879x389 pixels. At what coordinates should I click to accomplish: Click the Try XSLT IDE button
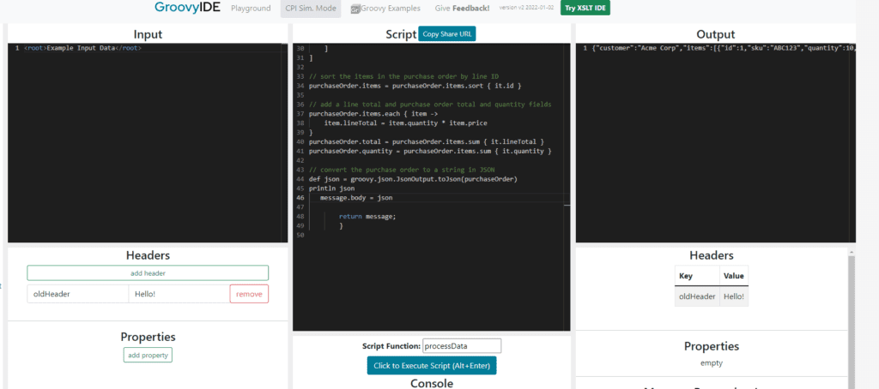click(585, 8)
